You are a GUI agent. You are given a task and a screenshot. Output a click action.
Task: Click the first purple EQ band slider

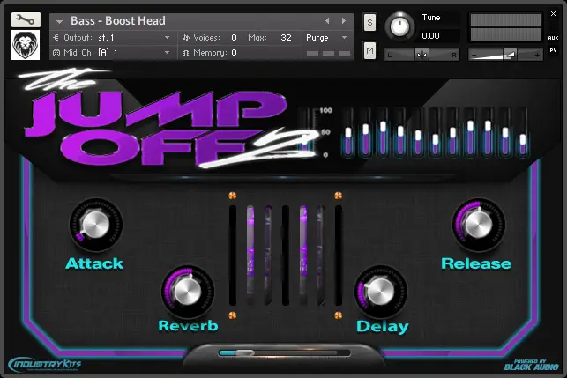(x=348, y=133)
